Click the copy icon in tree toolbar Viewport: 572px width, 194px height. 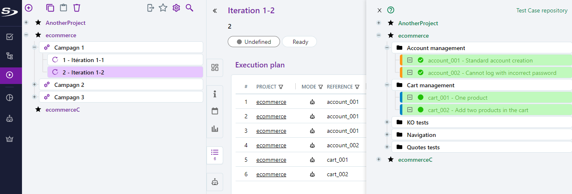[x=50, y=8]
